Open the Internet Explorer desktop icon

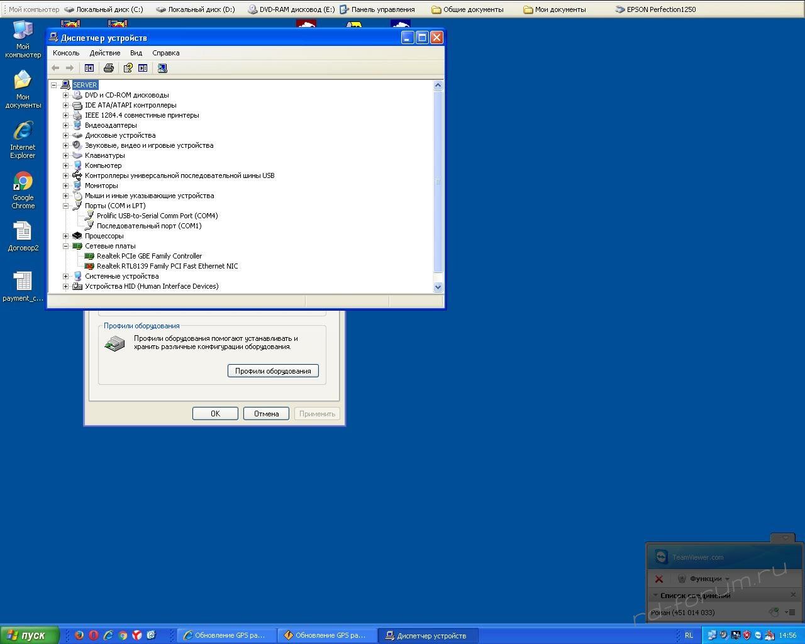23,139
